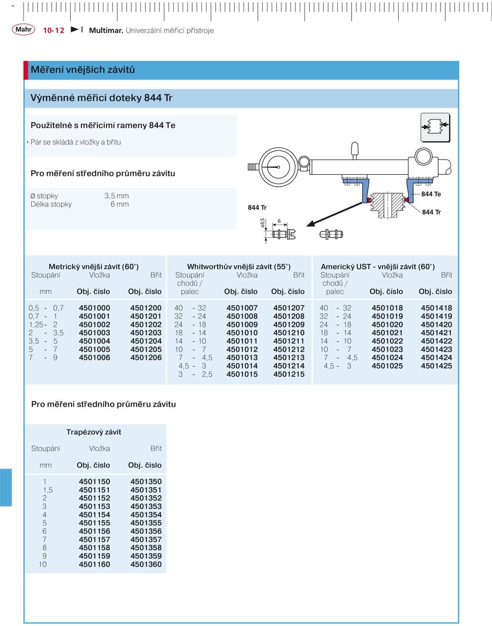Viewport: 492px width, 626px height.
Task: Click order number 4501425 in the UST table
Action: [437, 366]
